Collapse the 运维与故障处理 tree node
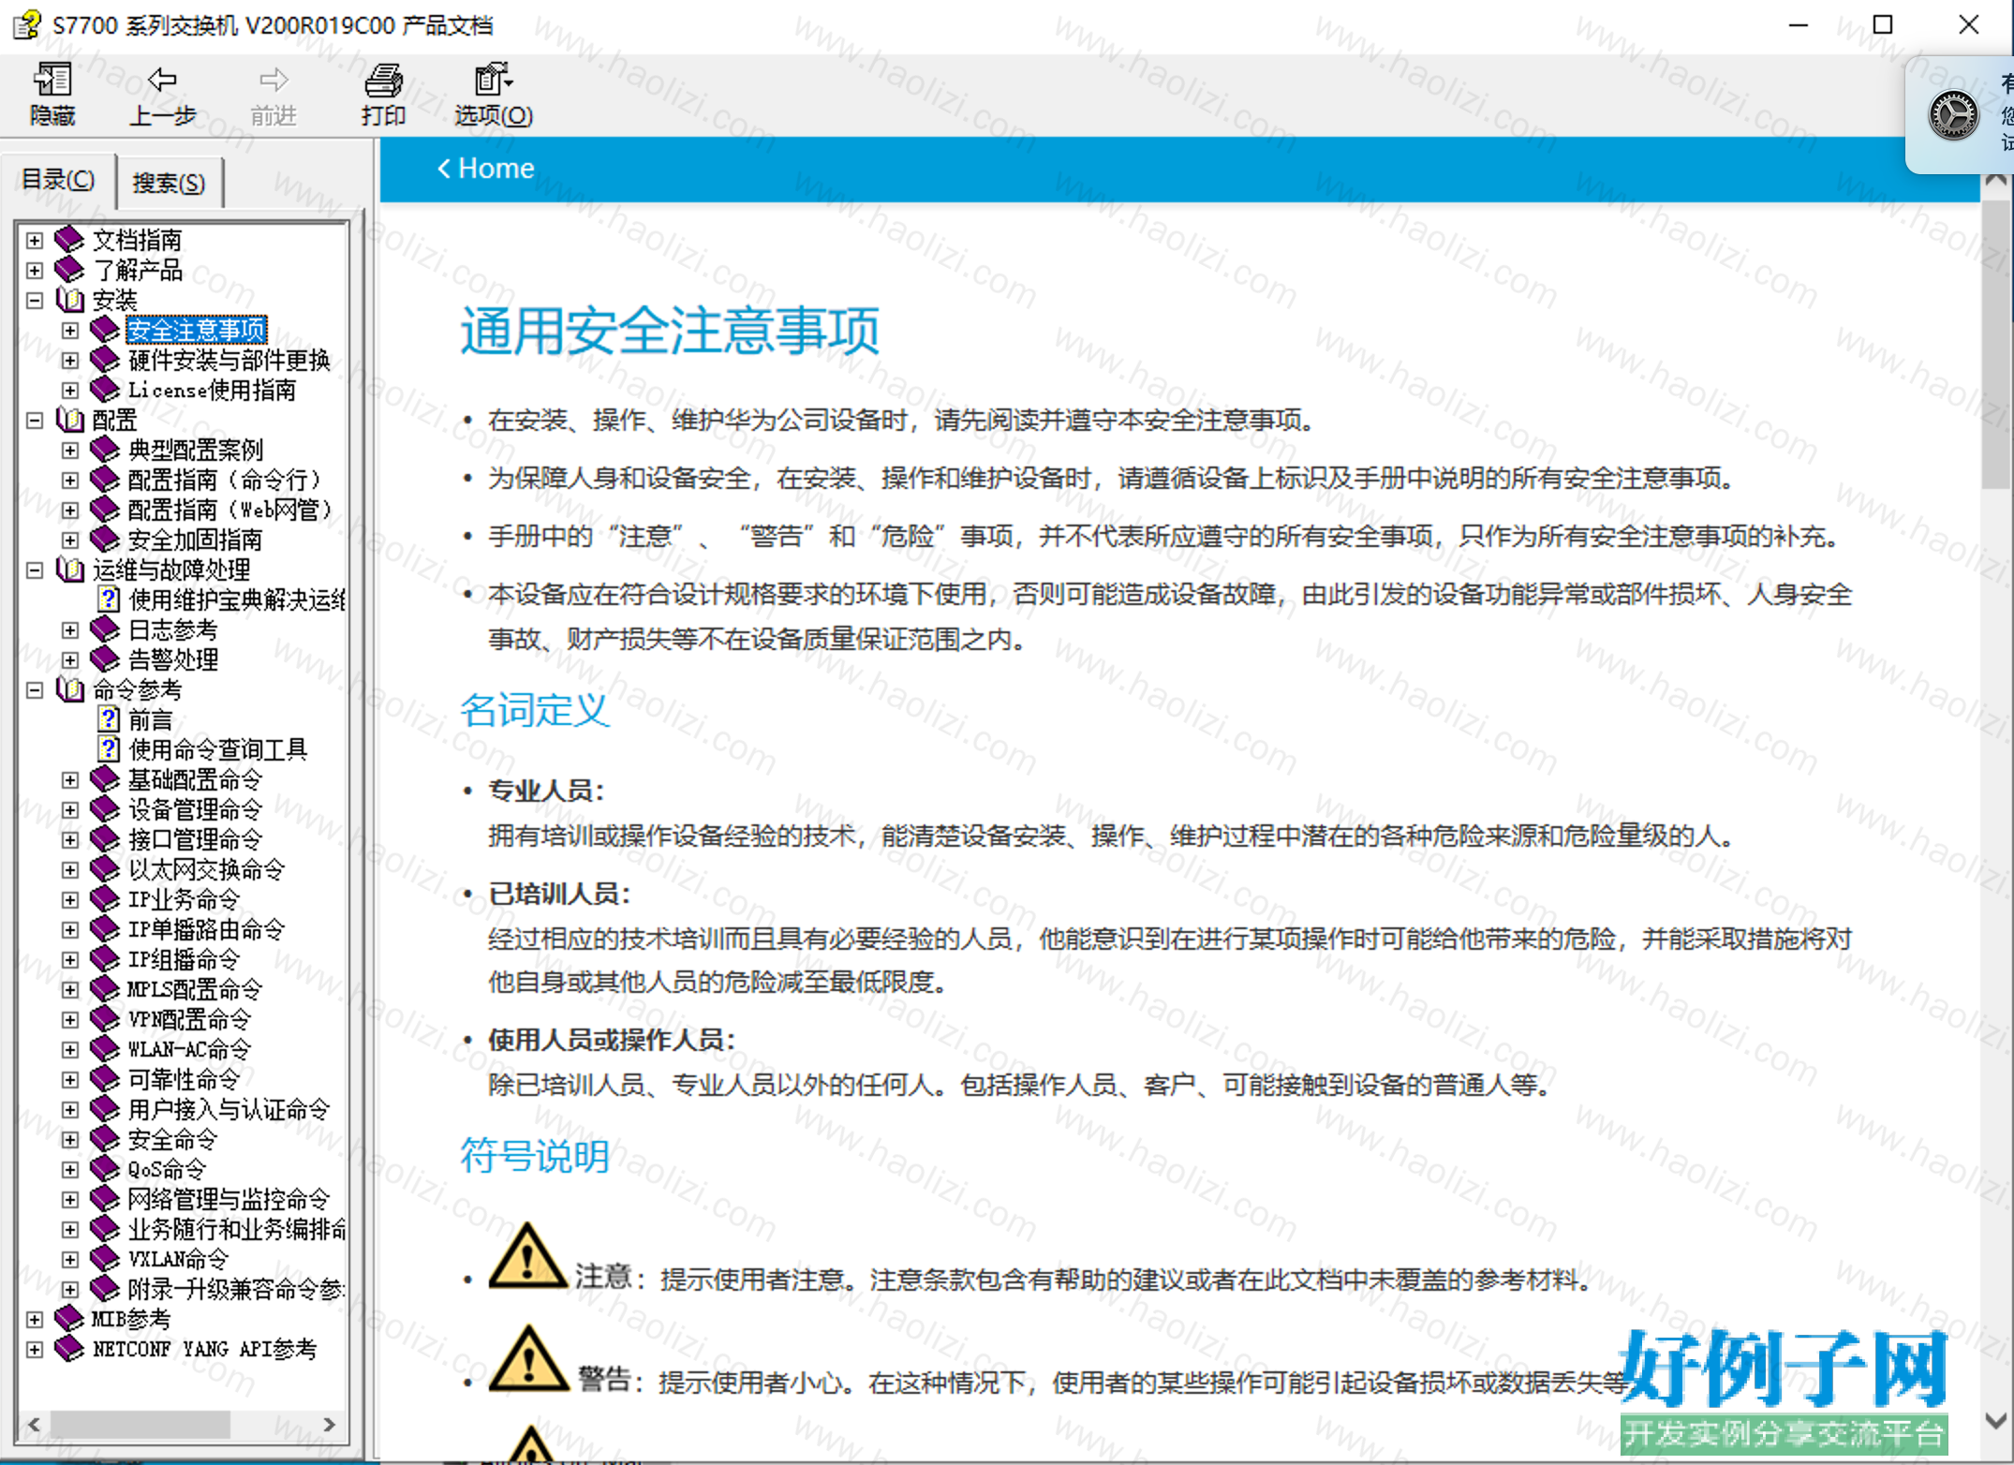The width and height of the screenshot is (2014, 1465). click(x=35, y=570)
